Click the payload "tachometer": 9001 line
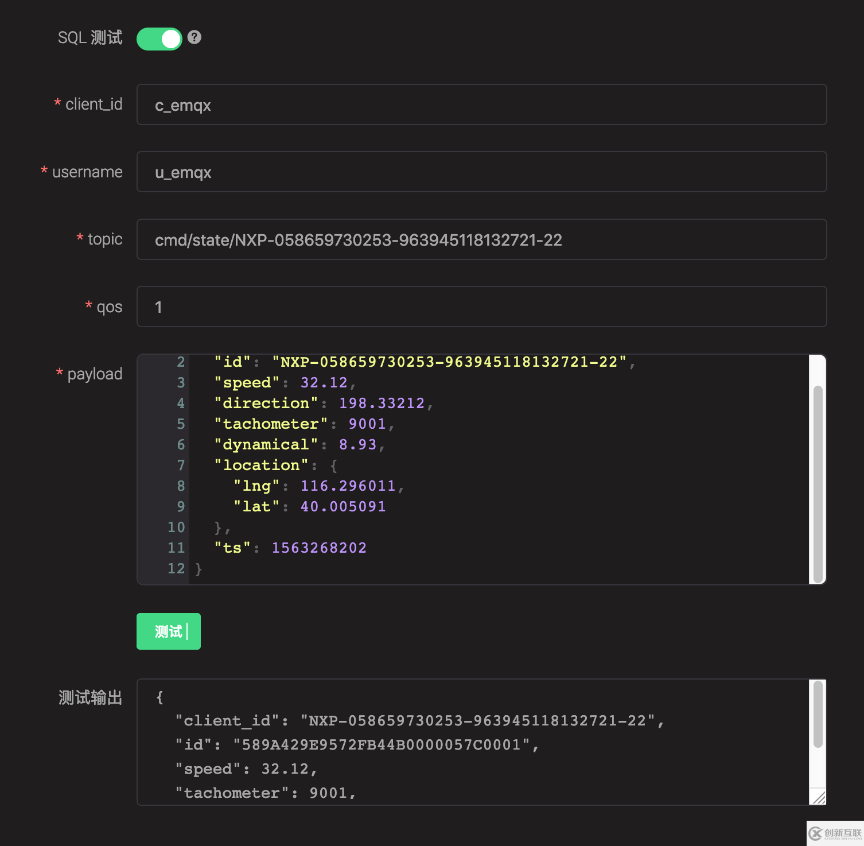 (304, 424)
